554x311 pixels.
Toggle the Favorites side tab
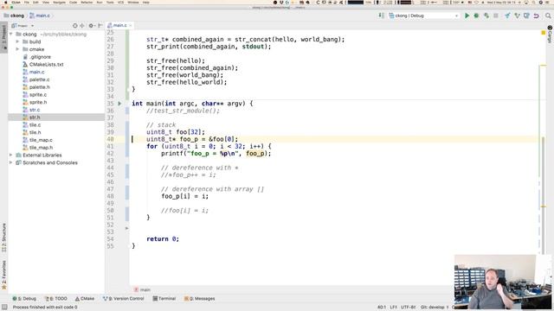(3, 275)
